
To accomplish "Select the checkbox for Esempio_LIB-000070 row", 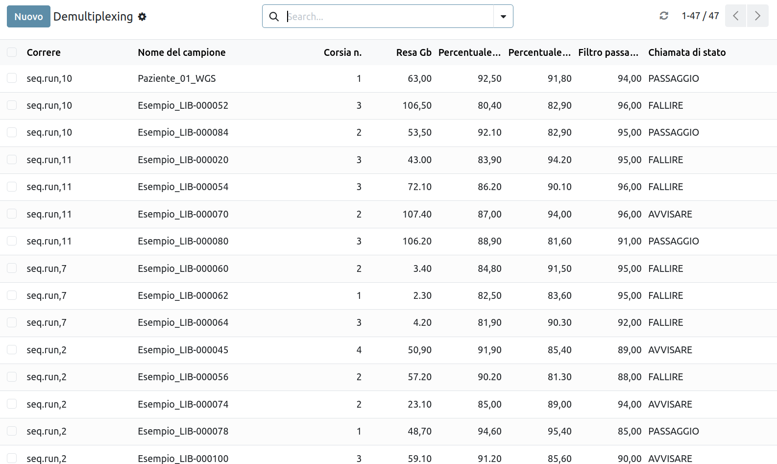I will click(12, 214).
